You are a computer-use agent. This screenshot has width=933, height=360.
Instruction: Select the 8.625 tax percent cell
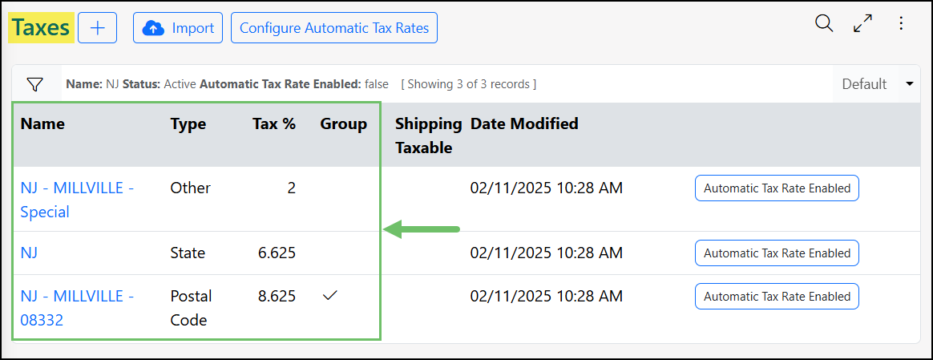click(277, 296)
